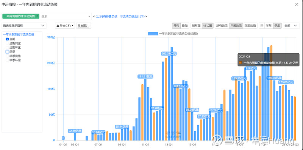
Task: Expand the 请选择展示指标 dropdown
Action: pos(24,25)
